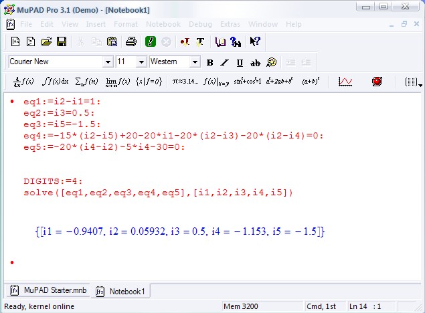Open the Western script dropdown

pos(195,62)
